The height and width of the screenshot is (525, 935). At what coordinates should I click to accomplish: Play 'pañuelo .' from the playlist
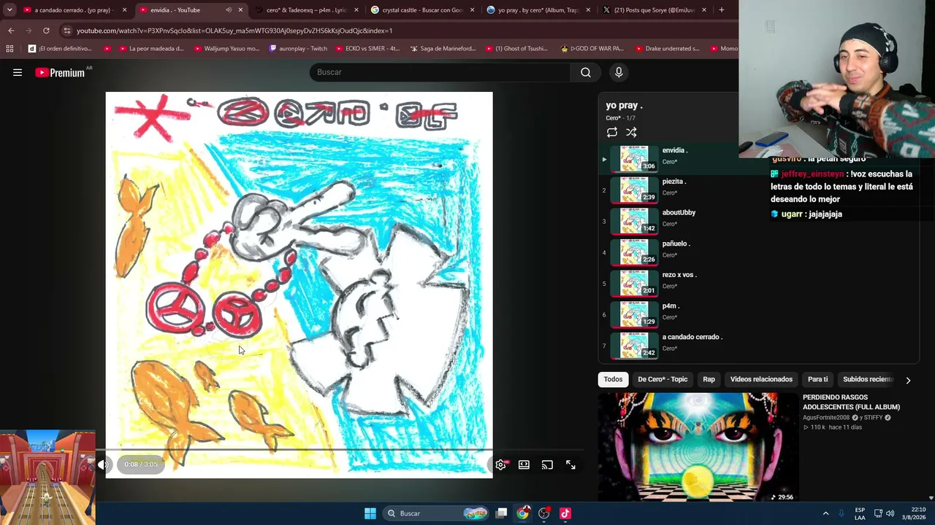pos(757,252)
